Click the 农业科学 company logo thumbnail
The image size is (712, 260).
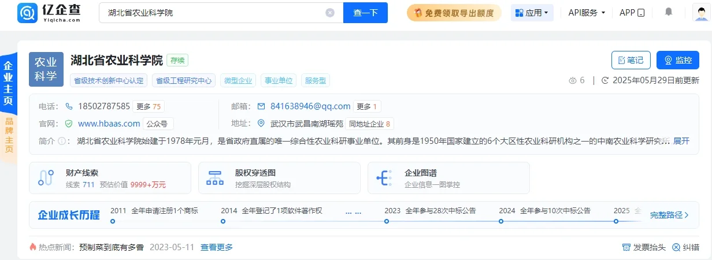pyautogui.click(x=46, y=69)
